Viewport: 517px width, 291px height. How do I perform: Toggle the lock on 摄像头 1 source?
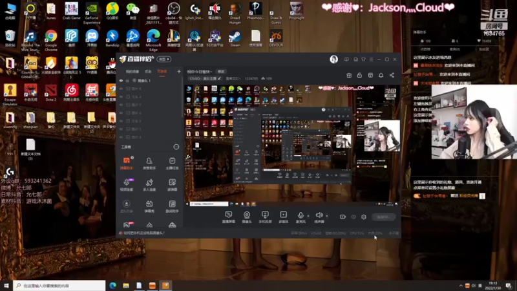(127, 80)
